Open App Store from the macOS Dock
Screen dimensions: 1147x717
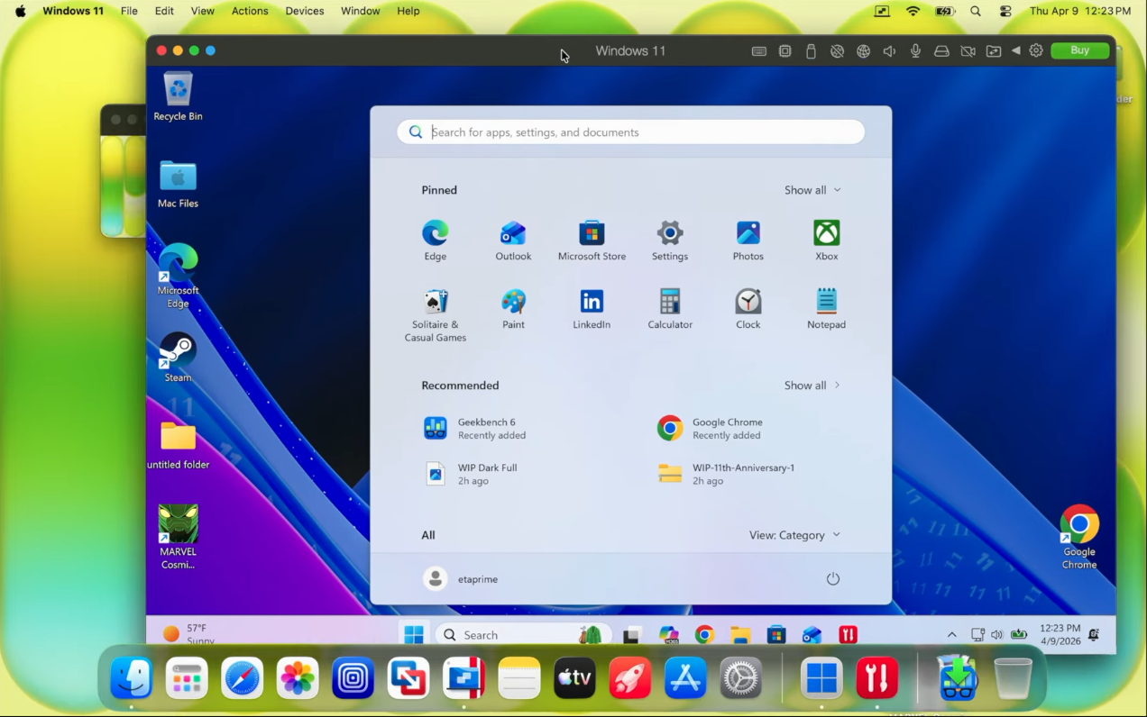click(685, 678)
